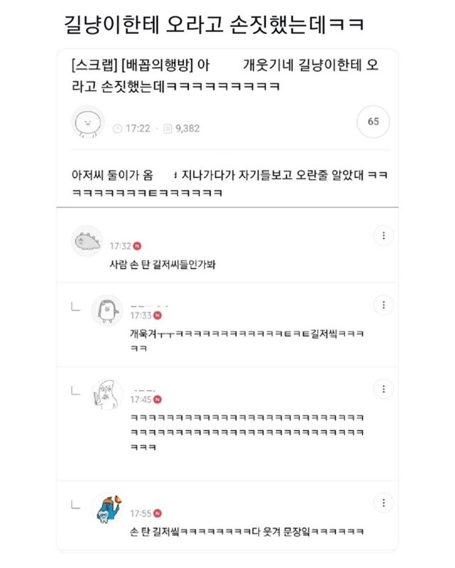This screenshot has width=455, height=568.
Task: Click the dinosaur avatar on the 17:32 comment
Action: click(x=87, y=241)
